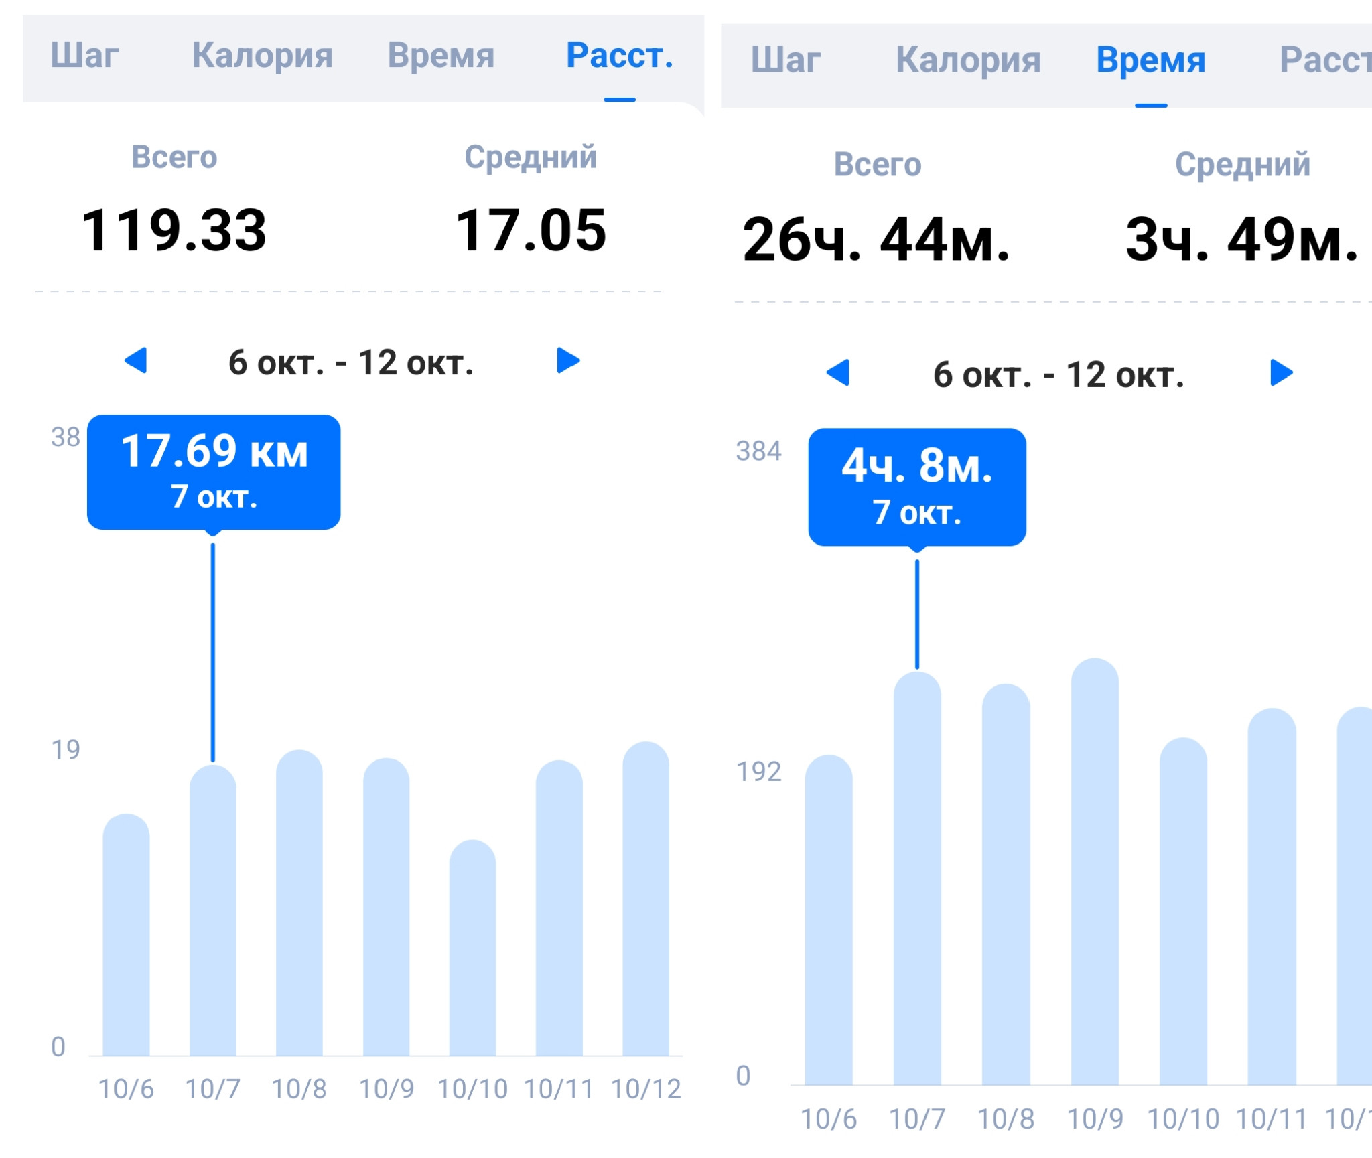Select the 10/9 bar in time chart
The width and height of the screenshot is (1372, 1158).
point(1095,871)
